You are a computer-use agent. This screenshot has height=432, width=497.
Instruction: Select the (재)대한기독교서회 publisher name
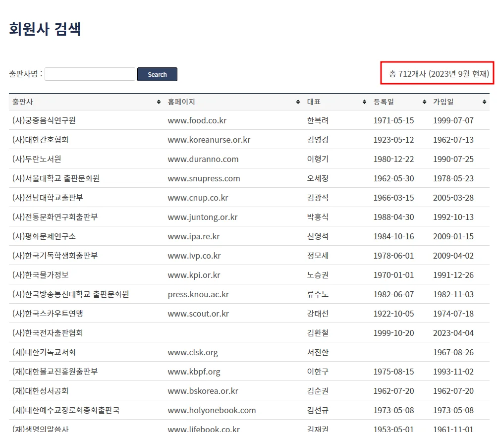[44, 352]
